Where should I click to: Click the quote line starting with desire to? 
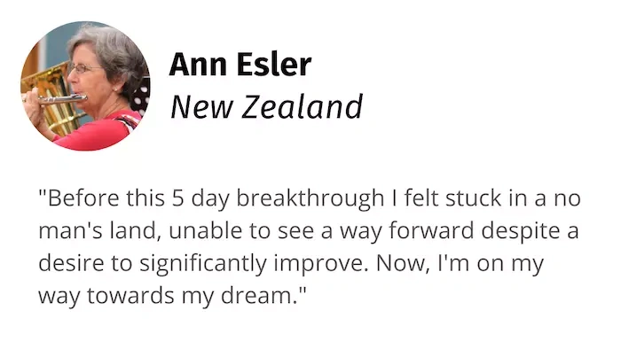click(291, 263)
